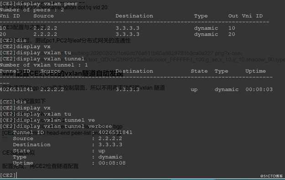Click Out Vni ID value 10
The image size is (285, 180).
pyautogui.click(x=232, y=28)
